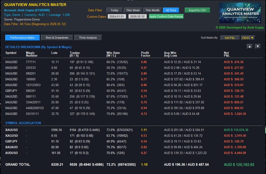Click Server: Pepperstone-Demo text
266x174 pixels.
(22, 19)
